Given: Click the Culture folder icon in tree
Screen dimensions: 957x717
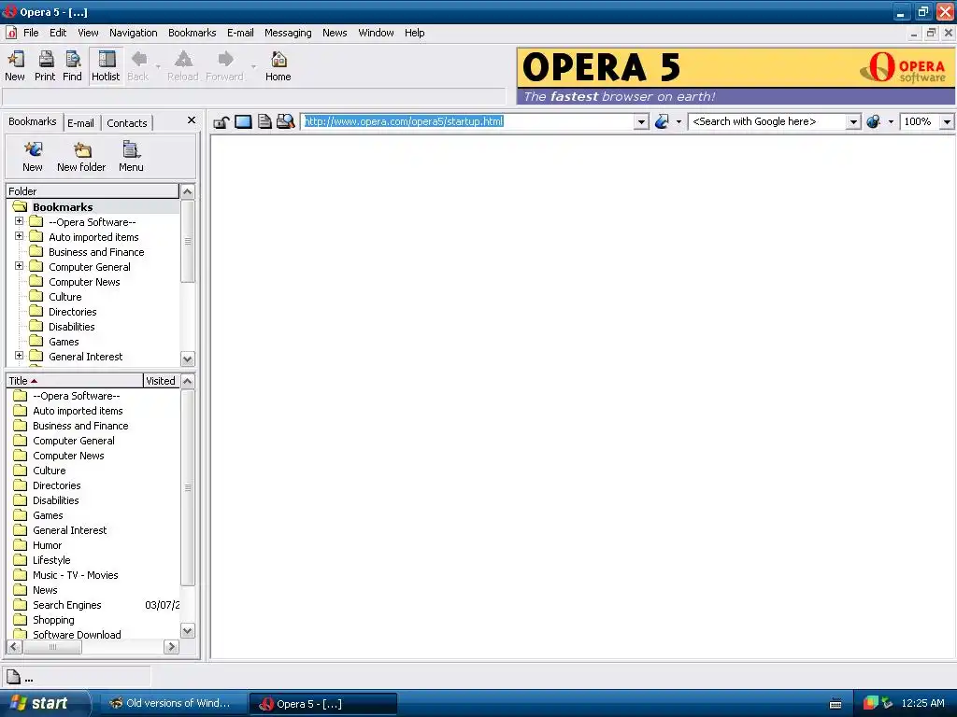Looking at the screenshot, I should [36, 296].
